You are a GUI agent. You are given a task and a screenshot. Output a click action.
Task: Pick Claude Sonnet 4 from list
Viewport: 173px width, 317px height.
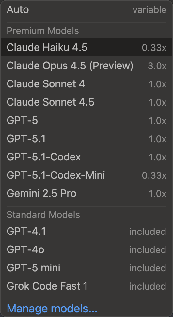coord(86,84)
